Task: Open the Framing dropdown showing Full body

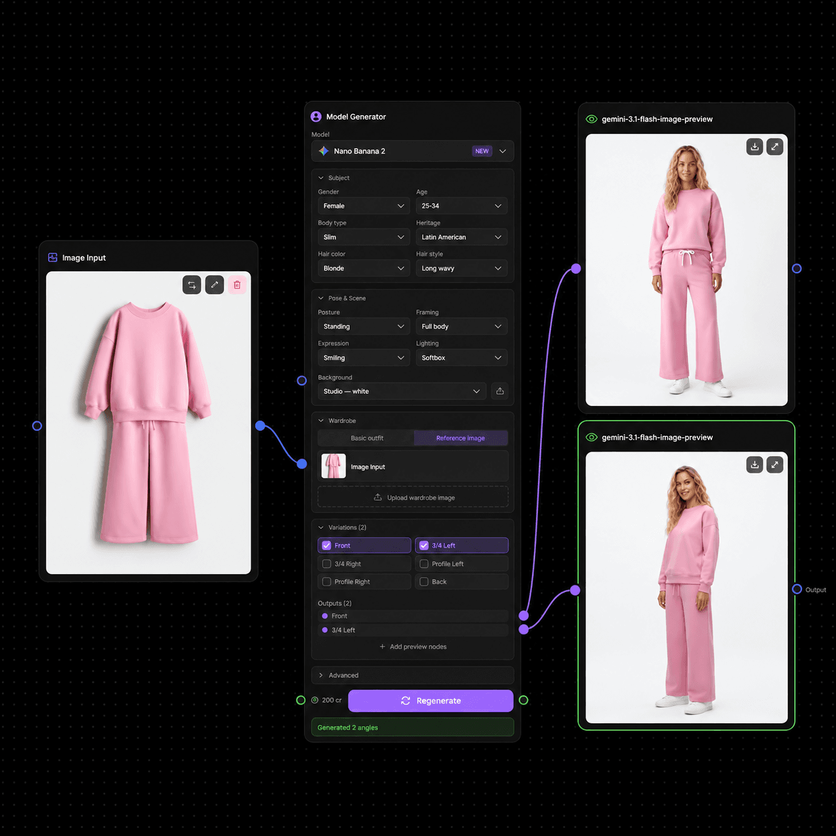Action: coord(461,327)
